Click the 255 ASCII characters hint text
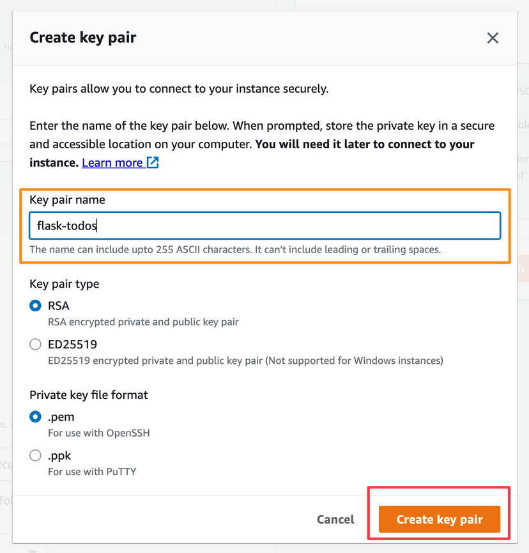Viewport: 529px width, 553px height. 235,249
